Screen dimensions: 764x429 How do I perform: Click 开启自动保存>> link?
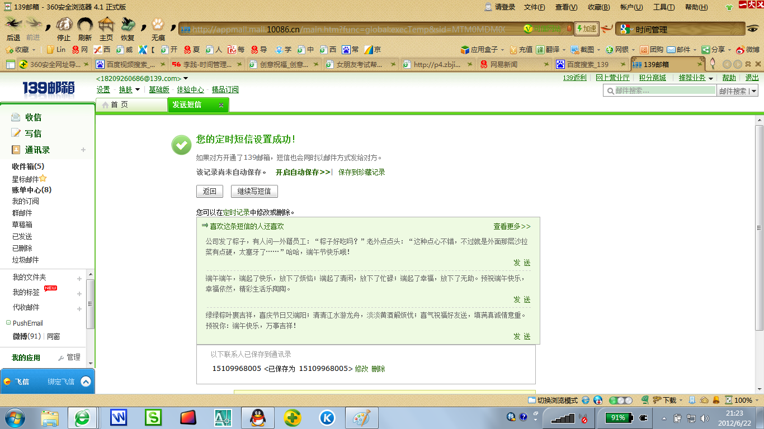point(303,172)
